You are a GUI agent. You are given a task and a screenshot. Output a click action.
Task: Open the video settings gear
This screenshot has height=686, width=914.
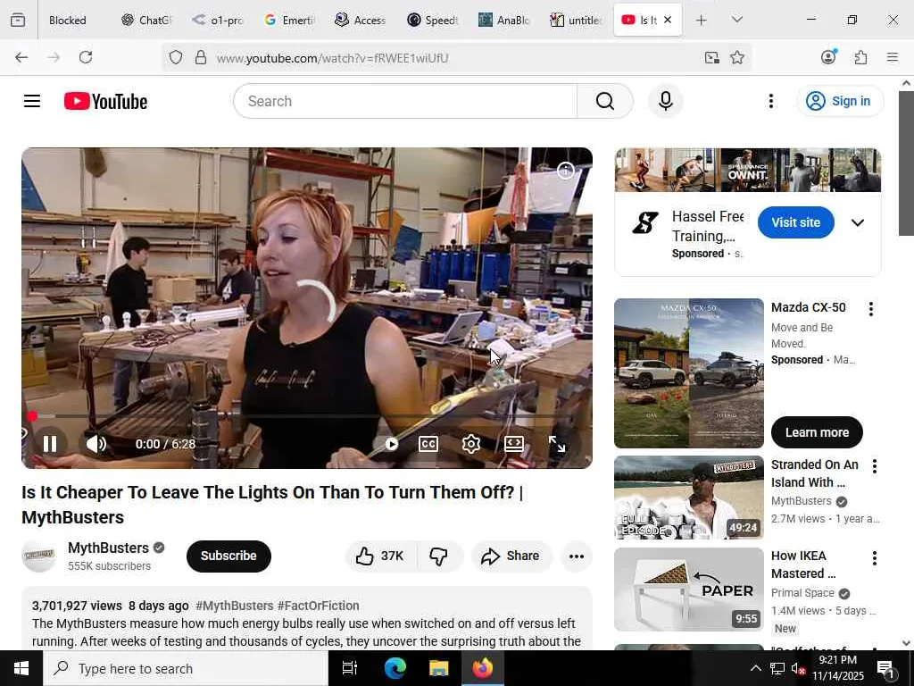(x=470, y=444)
